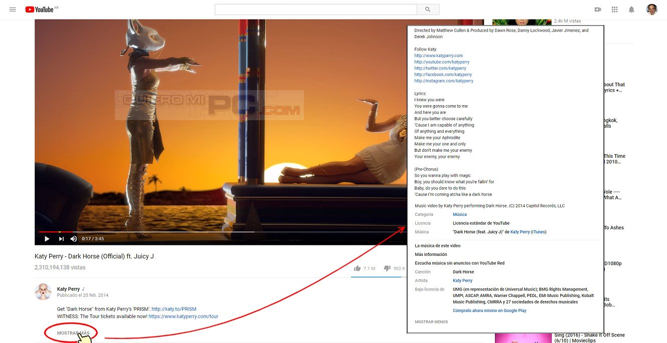667x343 pixels.
Task: Open sidebar thumbnail with 2.4k M vistas
Action: click(521, 22)
